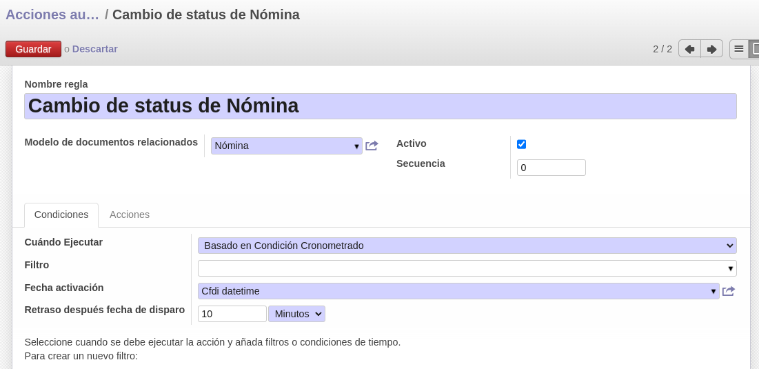The image size is (759, 369).
Task: Select the Condiciones tab
Action: 61,215
